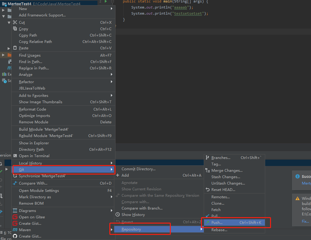
Task: Select Add Framework Support...
Action: point(64,15)
